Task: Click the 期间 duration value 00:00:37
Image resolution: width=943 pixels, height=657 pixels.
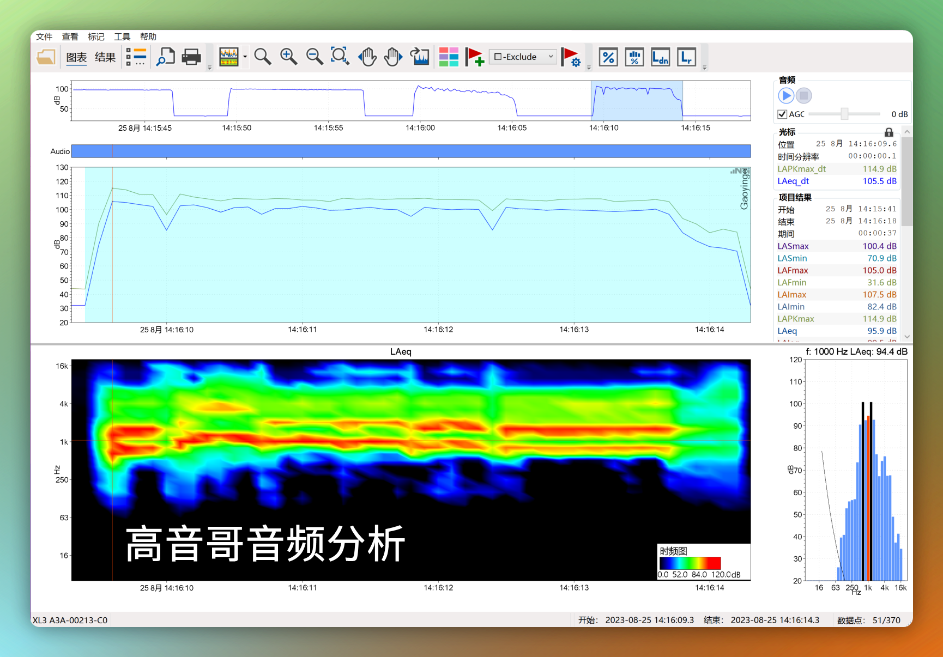Action: [x=877, y=233]
